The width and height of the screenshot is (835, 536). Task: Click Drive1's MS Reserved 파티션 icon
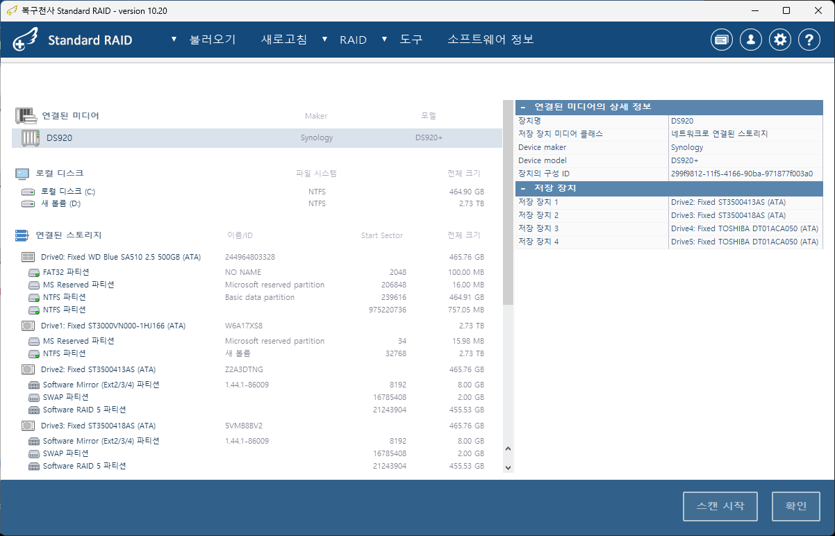tap(33, 341)
